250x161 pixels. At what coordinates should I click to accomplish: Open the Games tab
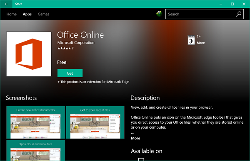coord(43,14)
